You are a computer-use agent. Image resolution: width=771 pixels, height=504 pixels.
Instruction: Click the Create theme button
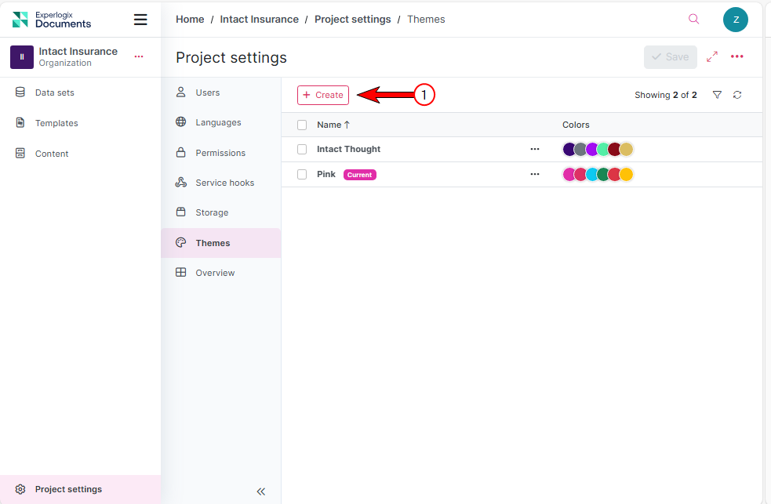coord(323,95)
